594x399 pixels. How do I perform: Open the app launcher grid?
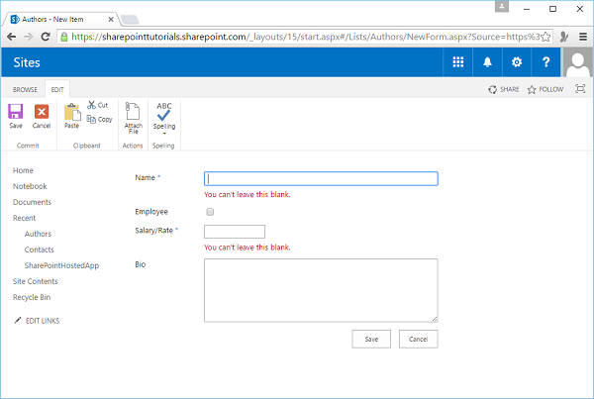(x=458, y=62)
